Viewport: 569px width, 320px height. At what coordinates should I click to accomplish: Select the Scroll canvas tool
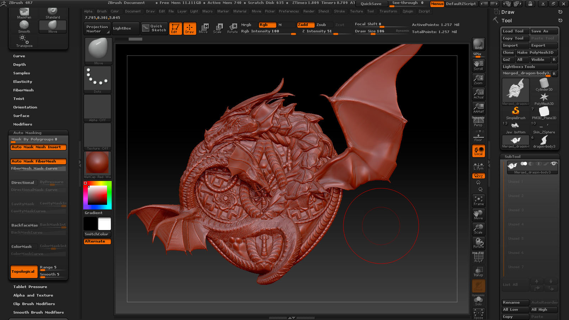(478, 65)
